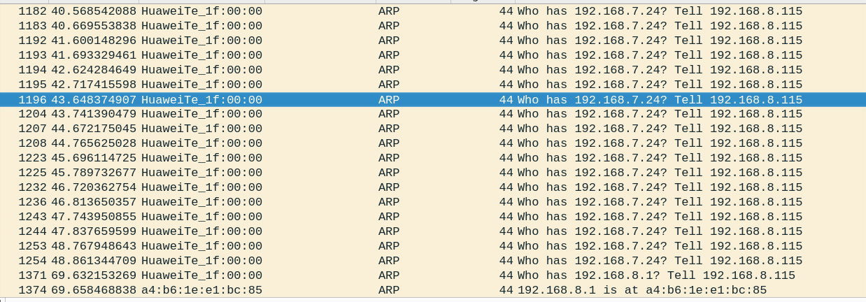Select packet 1371 asking for 192.168.8.1

[433, 275]
